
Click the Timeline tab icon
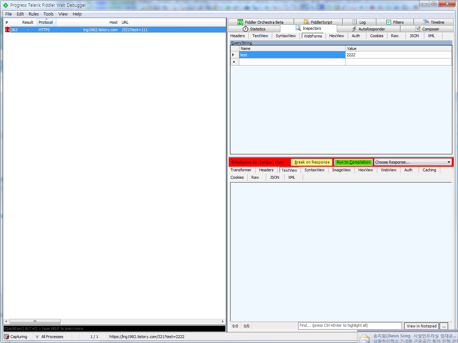pyautogui.click(x=426, y=22)
